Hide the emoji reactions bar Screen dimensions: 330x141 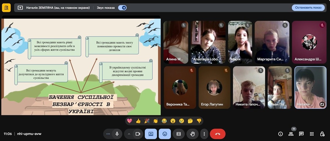point(165,134)
